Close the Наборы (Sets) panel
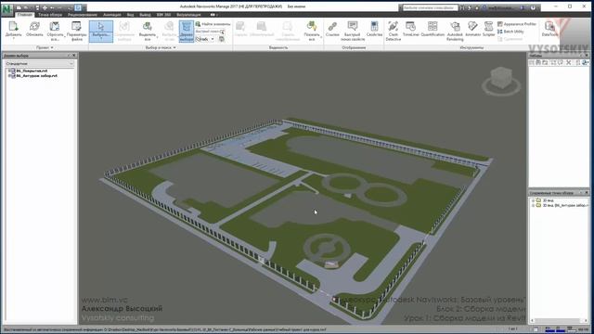This screenshot has height=334, width=594. [587, 56]
